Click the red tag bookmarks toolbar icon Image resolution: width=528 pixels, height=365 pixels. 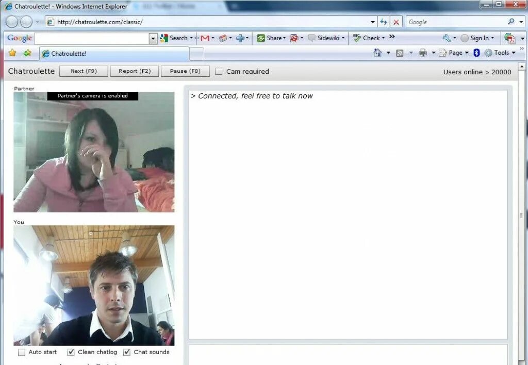[223, 38]
